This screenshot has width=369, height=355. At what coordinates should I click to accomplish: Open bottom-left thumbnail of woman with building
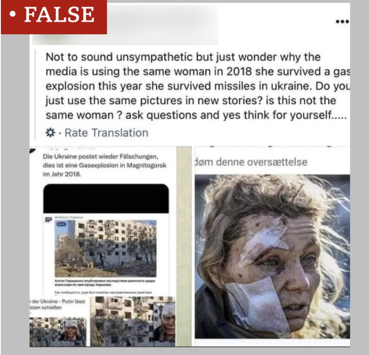coord(58,332)
